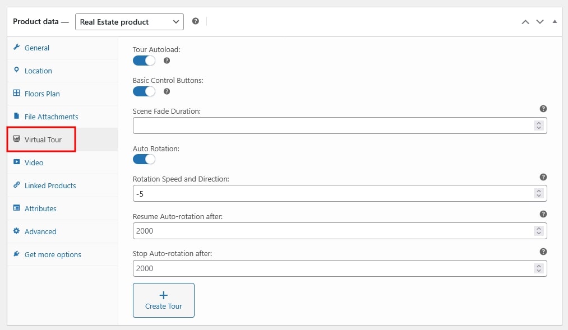The width and height of the screenshot is (568, 330).
Task: Turn off Basic Control Buttons switch
Action: coord(144,91)
